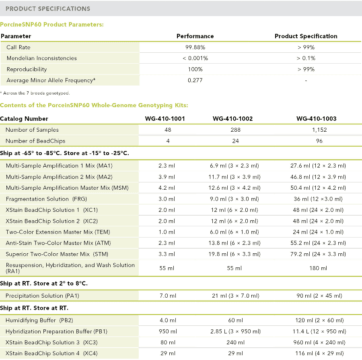Select 'XStain BeadChip Solution 1 (XC1)' label
The height and width of the screenshot is (360, 362).
(52, 210)
